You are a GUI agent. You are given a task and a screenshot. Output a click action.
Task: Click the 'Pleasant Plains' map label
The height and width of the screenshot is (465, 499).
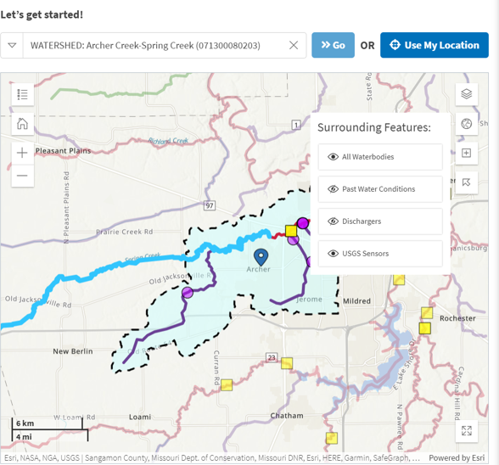[63, 151]
